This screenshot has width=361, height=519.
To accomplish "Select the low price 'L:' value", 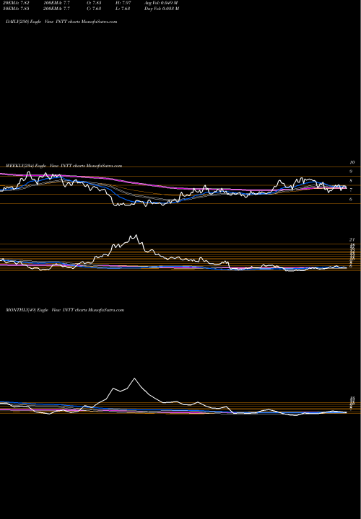I will (x=124, y=9).
